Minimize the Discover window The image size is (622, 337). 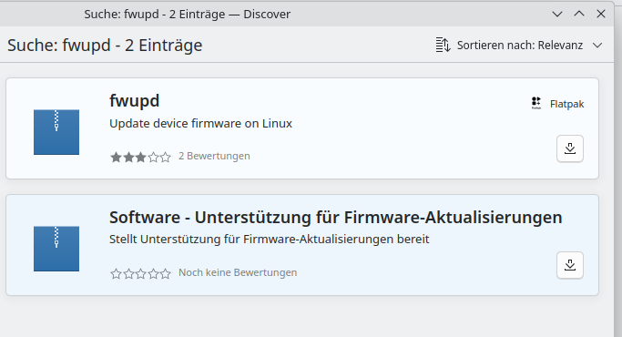pos(557,15)
